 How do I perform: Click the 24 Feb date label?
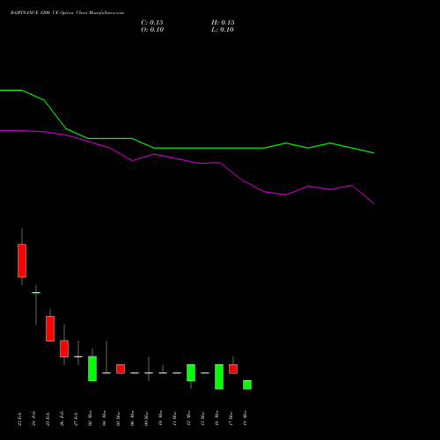(x=33, y=419)
